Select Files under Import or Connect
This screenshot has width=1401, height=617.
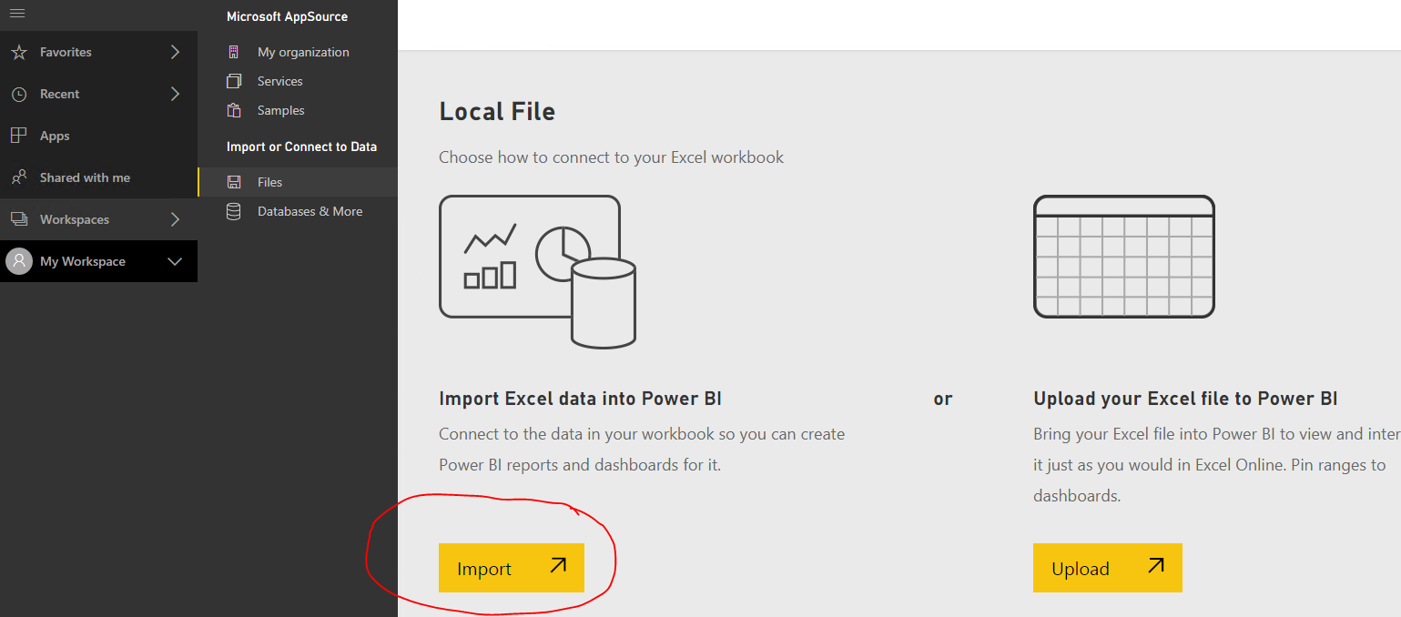click(298, 182)
